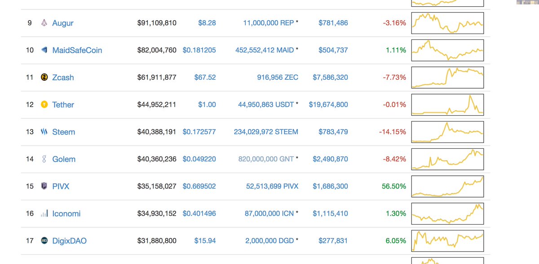Image resolution: width=539 pixels, height=264 pixels.
Task: Click the Steem coin logo icon
Action: tap(44, 132)
